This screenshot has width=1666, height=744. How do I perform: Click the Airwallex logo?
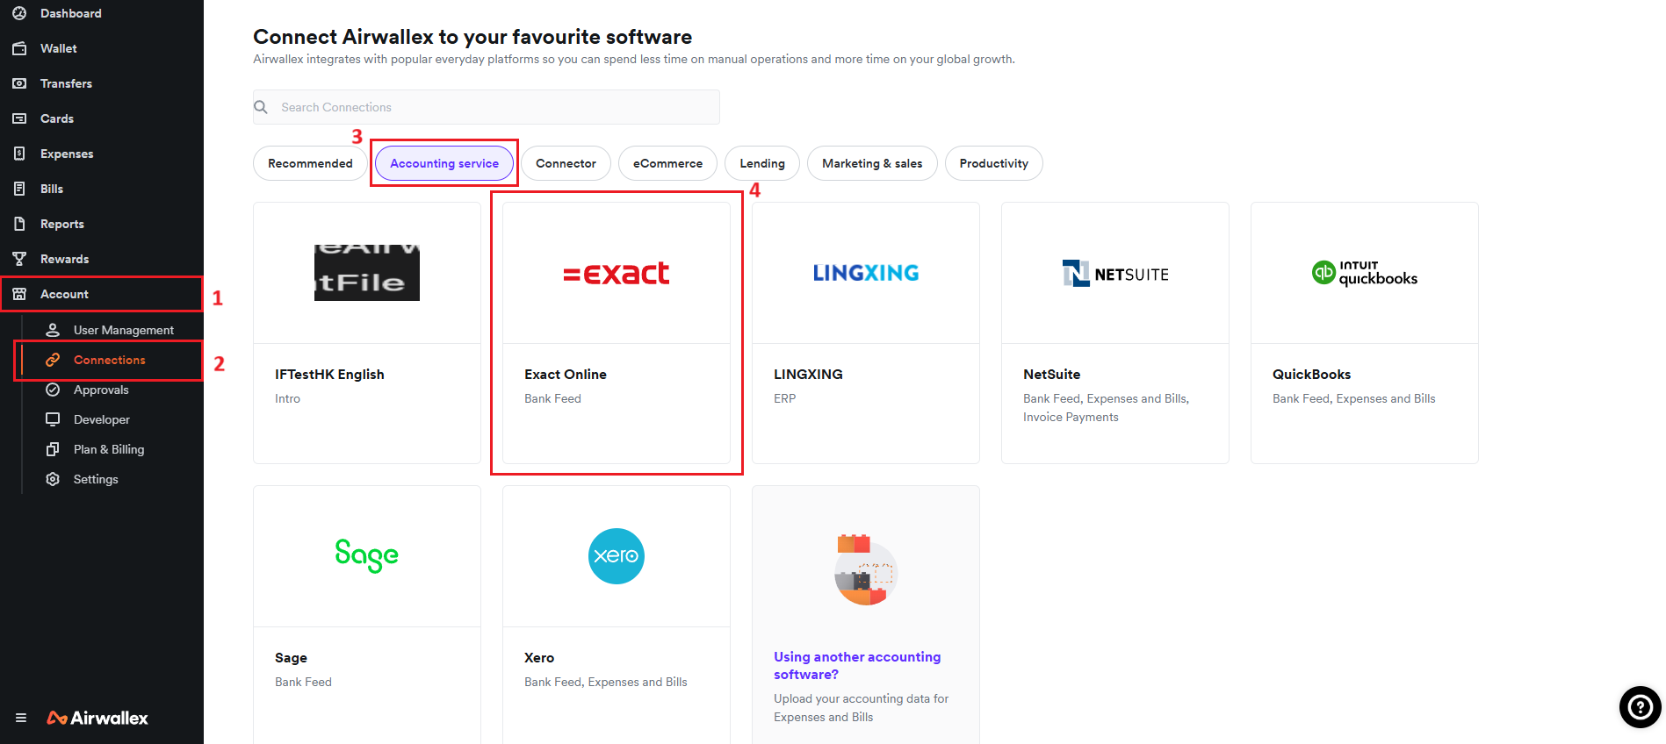click(97, 718)
